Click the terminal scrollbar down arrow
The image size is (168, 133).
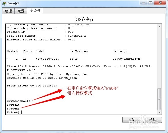(160, 112)
